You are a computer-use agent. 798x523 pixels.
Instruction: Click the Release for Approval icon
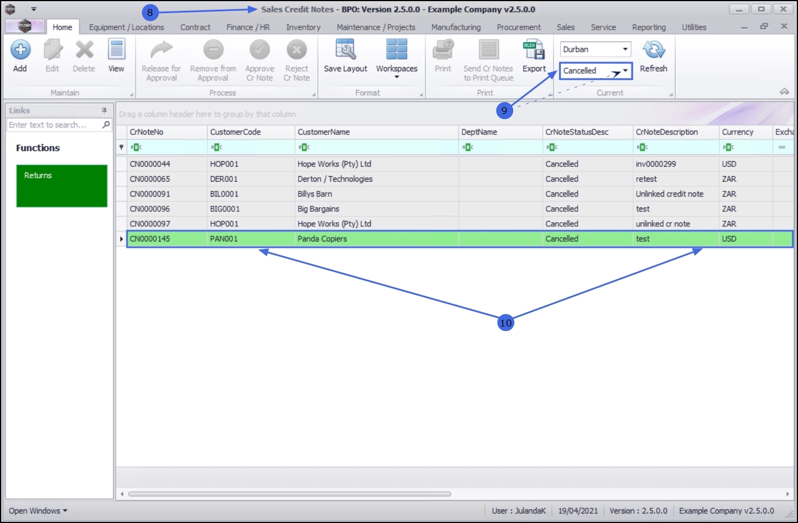pos(161,50)
